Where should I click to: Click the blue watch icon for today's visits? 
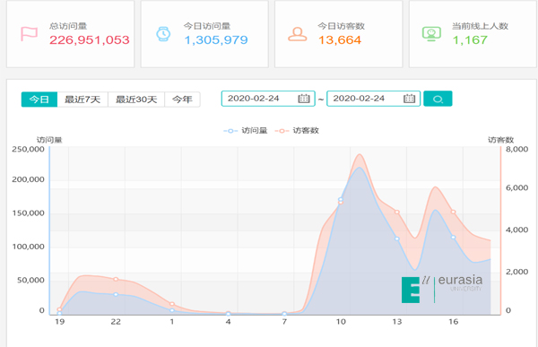click(x=163, y=34)
